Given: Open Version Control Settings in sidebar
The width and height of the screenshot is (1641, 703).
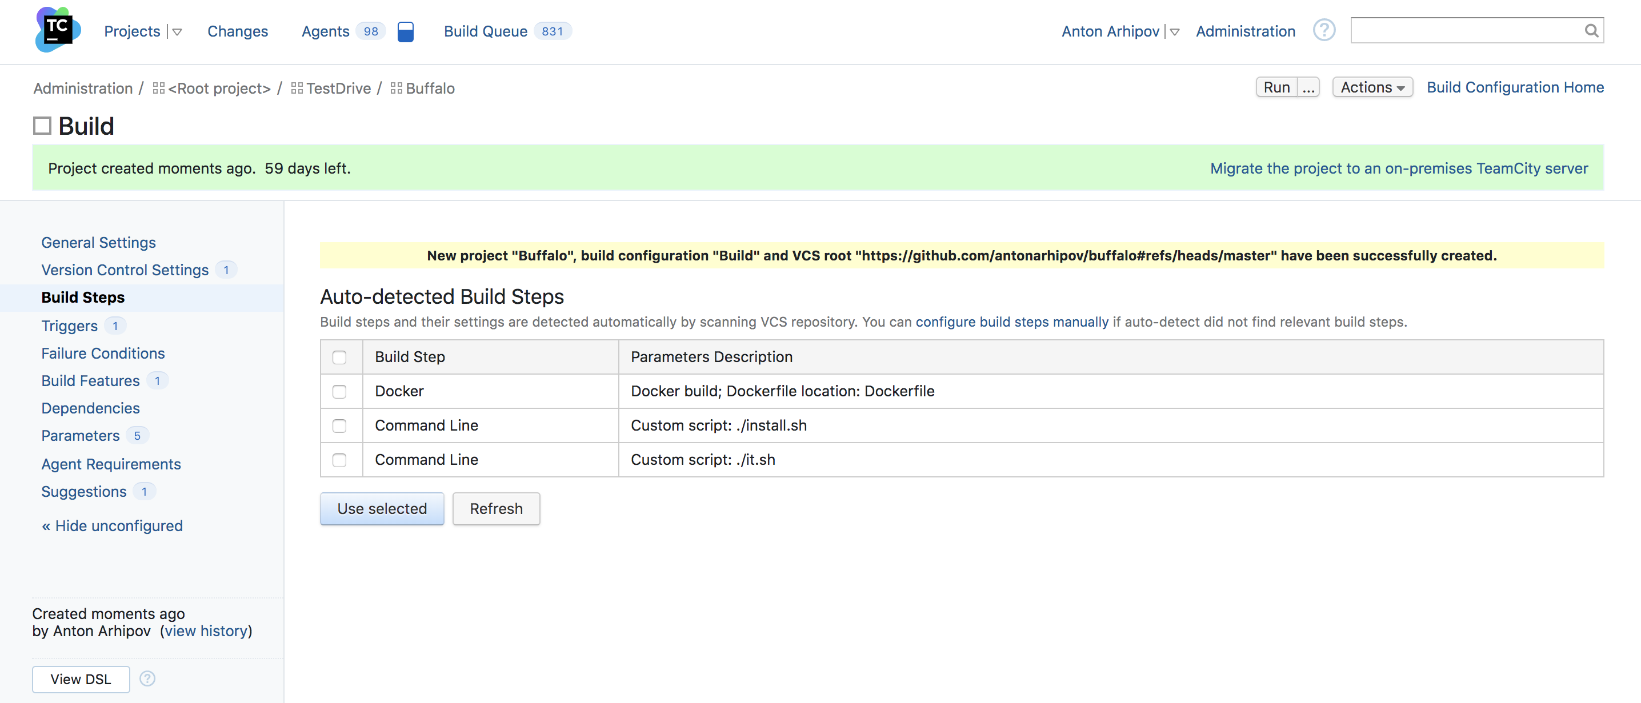Looking at the screenshot, I should pos(125,270).
